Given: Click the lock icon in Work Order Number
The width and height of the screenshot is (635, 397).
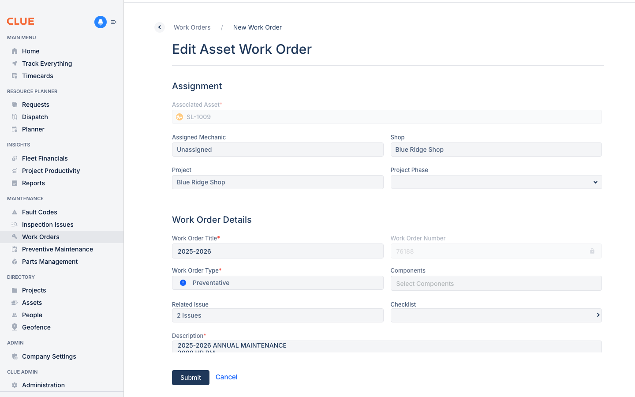Looking at the screenshot, I should click(592, 251).
